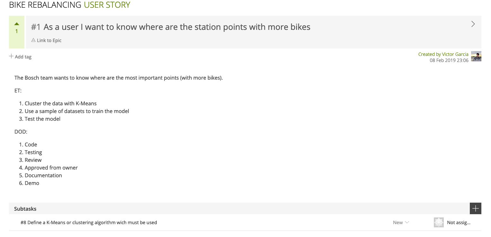
Task: Add a new subtask with plus button
Action: (475, 208)
